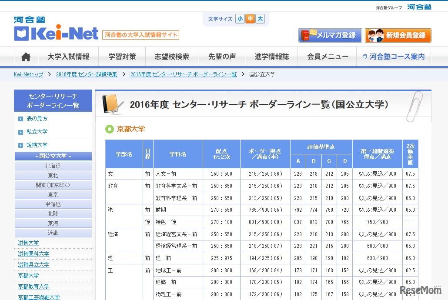
Task: Select the 小 text size option
Action: point(240,19)
